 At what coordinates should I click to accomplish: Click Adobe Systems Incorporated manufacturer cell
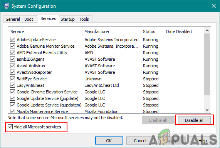112,40
